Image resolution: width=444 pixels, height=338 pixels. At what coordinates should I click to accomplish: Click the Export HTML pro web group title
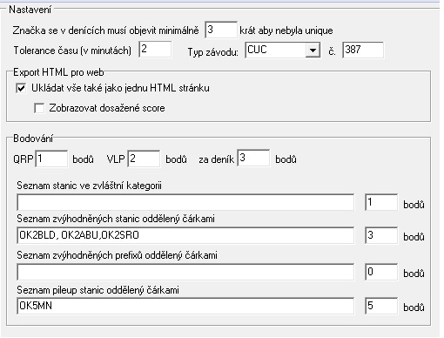pyautogui.click(x=58, y=72)
